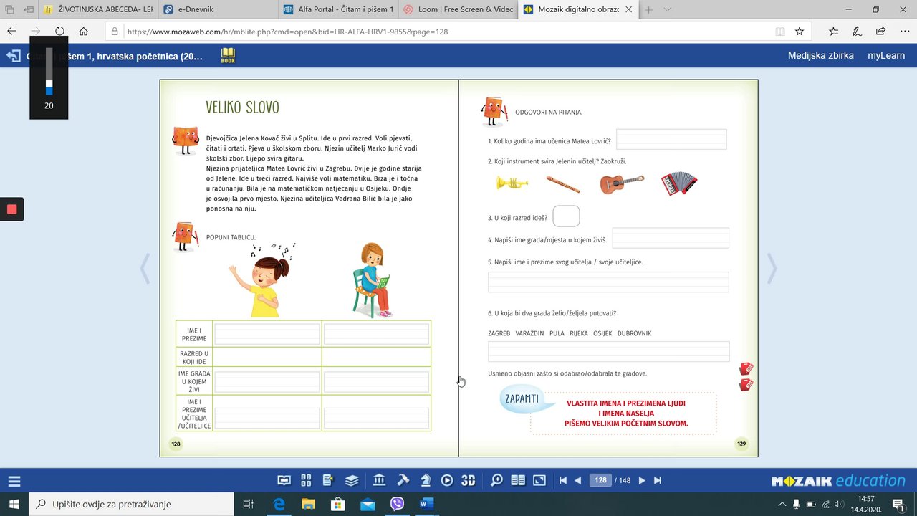
Task: Open the media library building icon
Action: point(379,480)
